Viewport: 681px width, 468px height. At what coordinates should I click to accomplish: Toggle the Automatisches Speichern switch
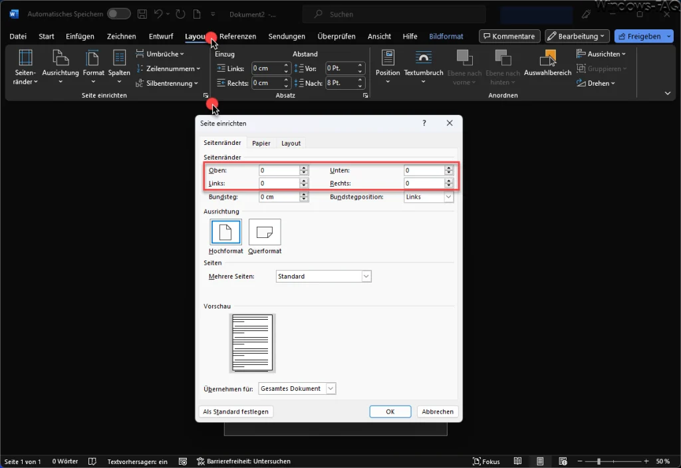(x=118, y=14)
